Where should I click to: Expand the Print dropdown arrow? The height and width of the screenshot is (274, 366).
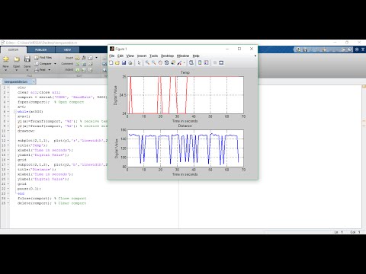(x=50, y=70)
